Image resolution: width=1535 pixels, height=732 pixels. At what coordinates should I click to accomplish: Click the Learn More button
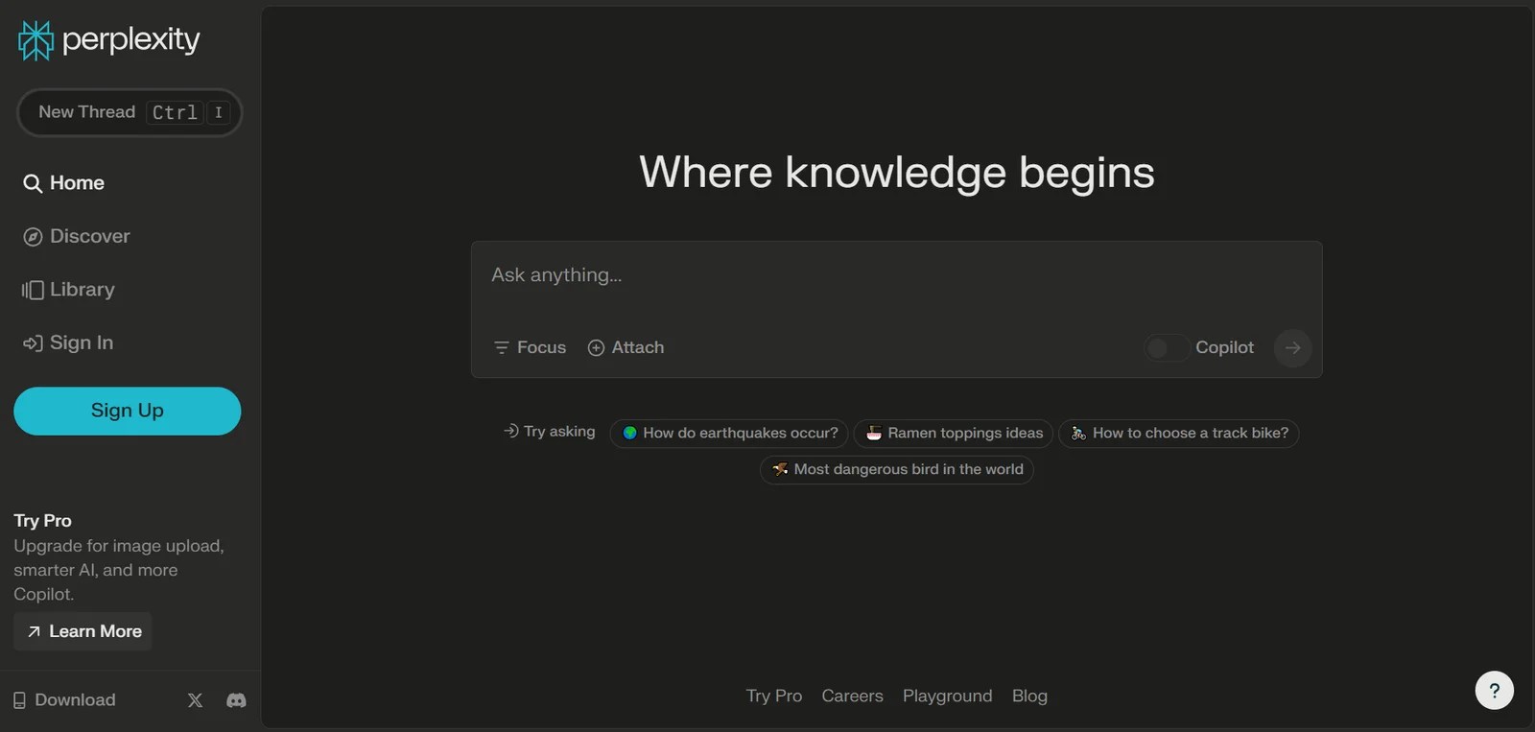tap(83, 631)
